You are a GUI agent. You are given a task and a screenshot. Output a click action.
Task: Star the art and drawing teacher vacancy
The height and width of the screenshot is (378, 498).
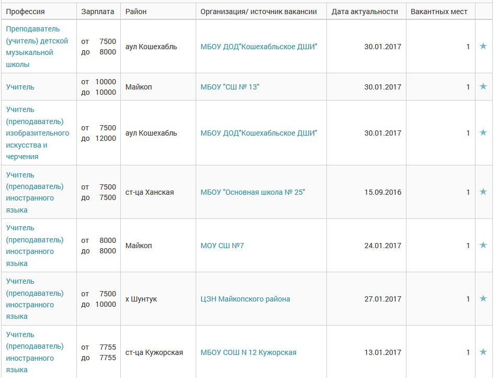coord(483,132)
